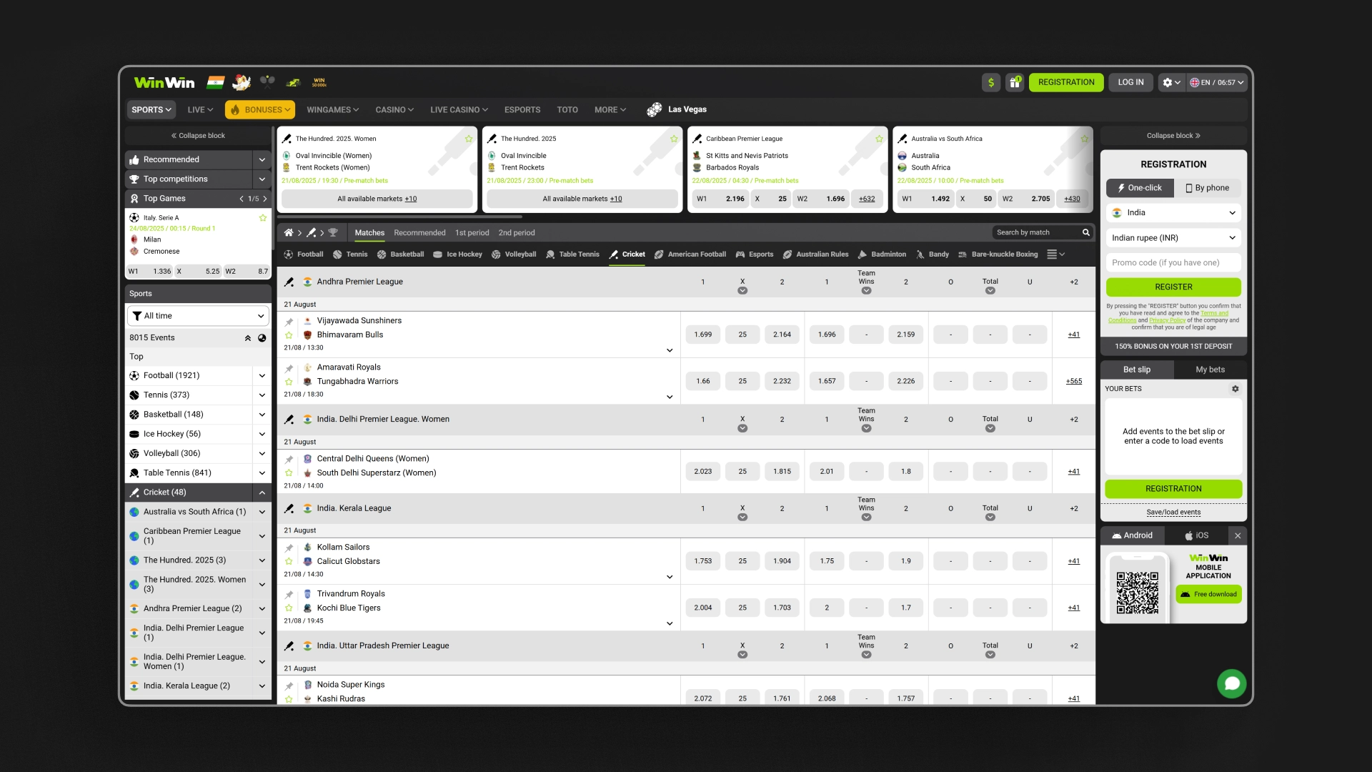Screen dimensions: 1372x772
Task: Collapse the Cricket (48) sidebar section
Action: click(x=262, y=493)
